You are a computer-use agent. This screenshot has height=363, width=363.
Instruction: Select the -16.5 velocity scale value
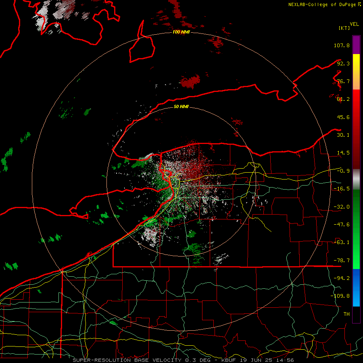point(342,189)
